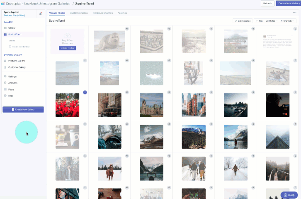Click Create New Gallery in sidebar
Image resolution: width=301 pixels, height=199 pixels.
pyautogui.click(x=23, y=109)
